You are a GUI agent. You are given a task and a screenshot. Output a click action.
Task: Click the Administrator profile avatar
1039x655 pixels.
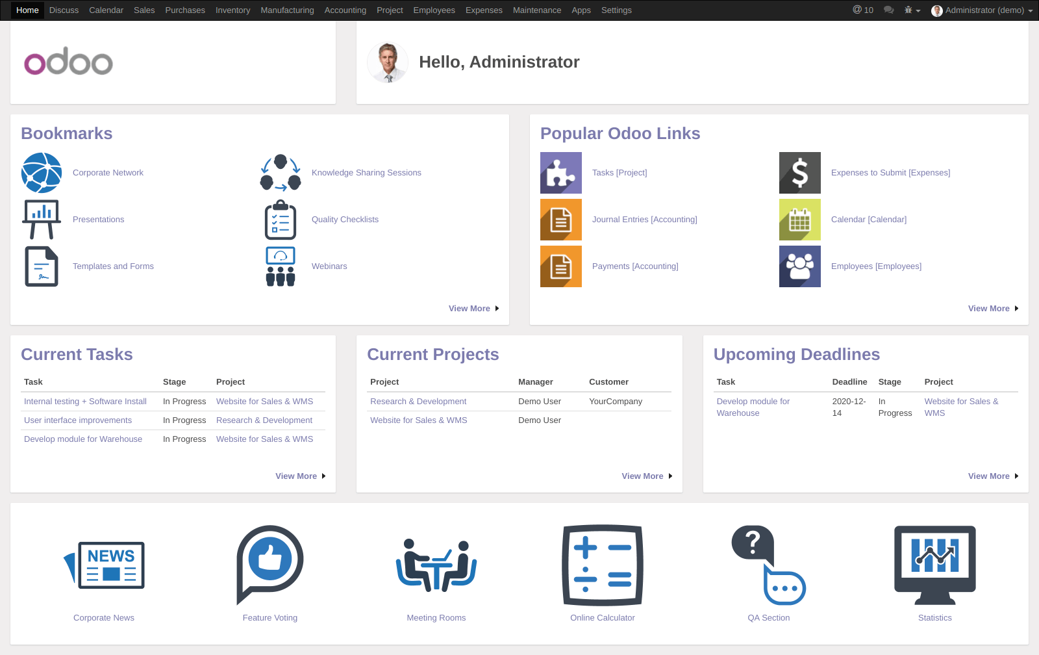tap(936, 10)
